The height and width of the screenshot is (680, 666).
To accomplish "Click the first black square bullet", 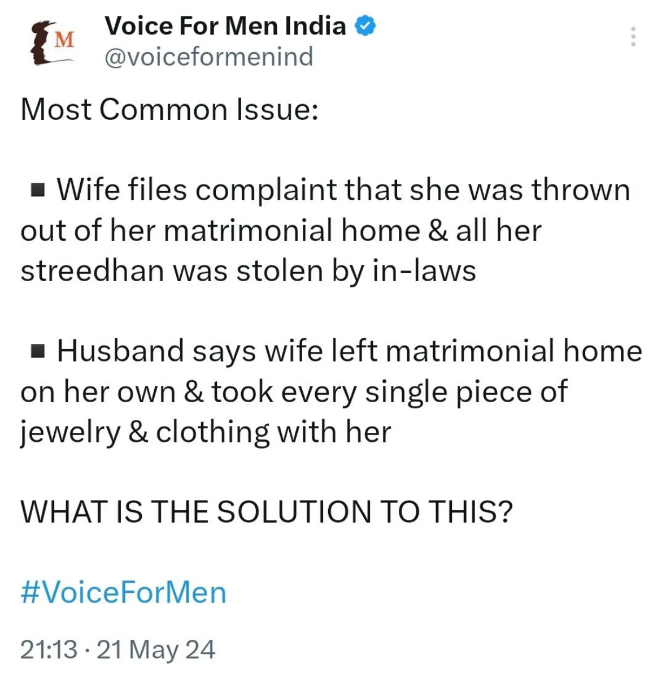I will [x=37, y=191].
